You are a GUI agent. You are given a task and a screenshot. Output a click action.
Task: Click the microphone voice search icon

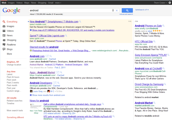pos(113,10)
